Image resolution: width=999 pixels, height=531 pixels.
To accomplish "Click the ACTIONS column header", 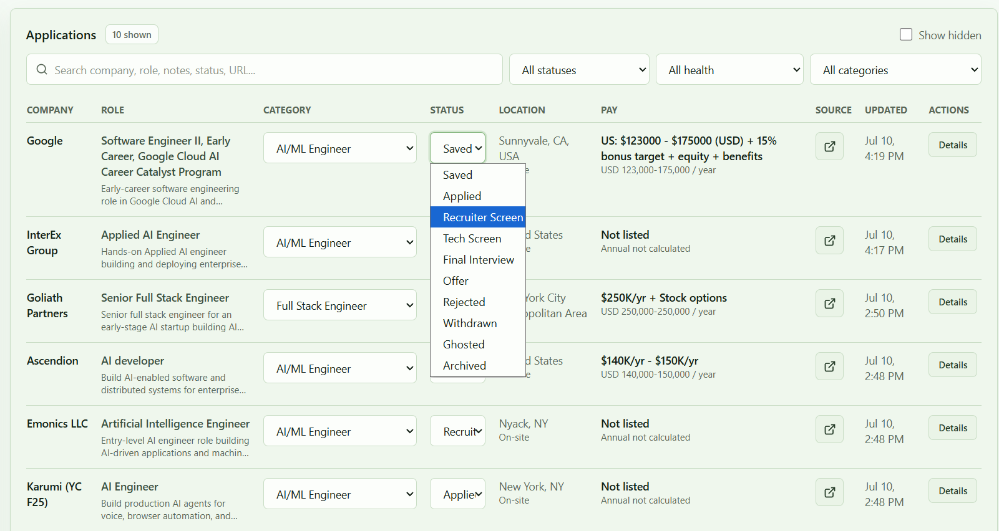I will tap(948, 110).
